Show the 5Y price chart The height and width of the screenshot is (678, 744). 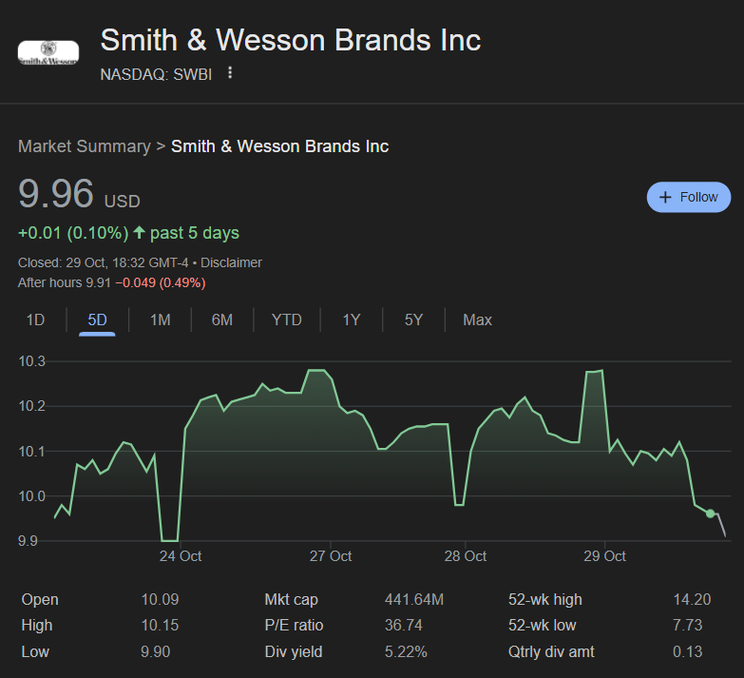coord(413,320)
